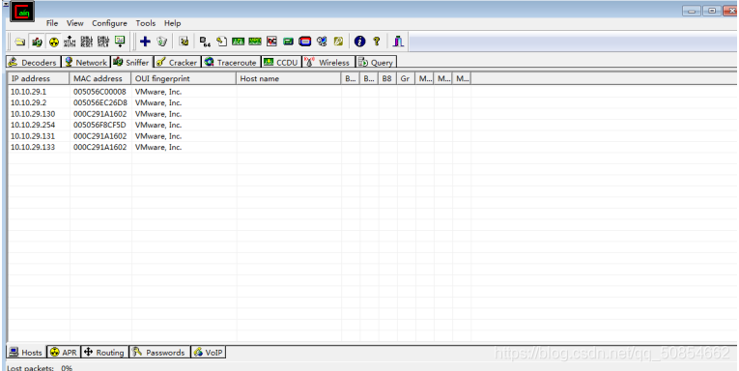Screen dimensions: 739x371
Task: Click the Cain logo in title bar
Action: click(22, 12)
